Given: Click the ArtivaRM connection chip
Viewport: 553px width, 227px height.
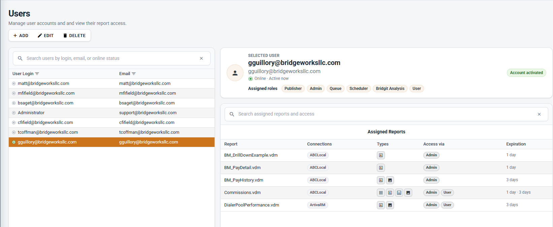Looking at the screenshot, I should point(318,205).
